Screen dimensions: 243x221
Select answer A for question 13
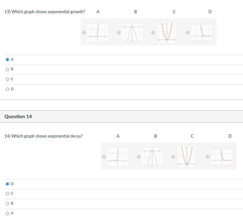pos(7,60)
